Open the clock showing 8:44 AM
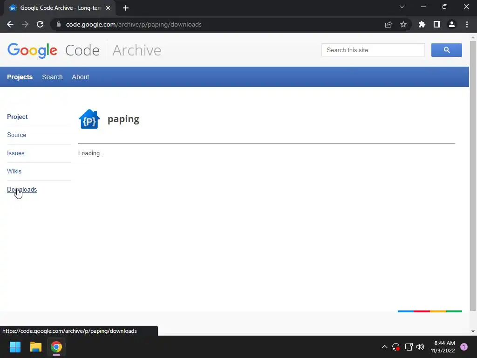477x358 pixels. pos(443,347)
